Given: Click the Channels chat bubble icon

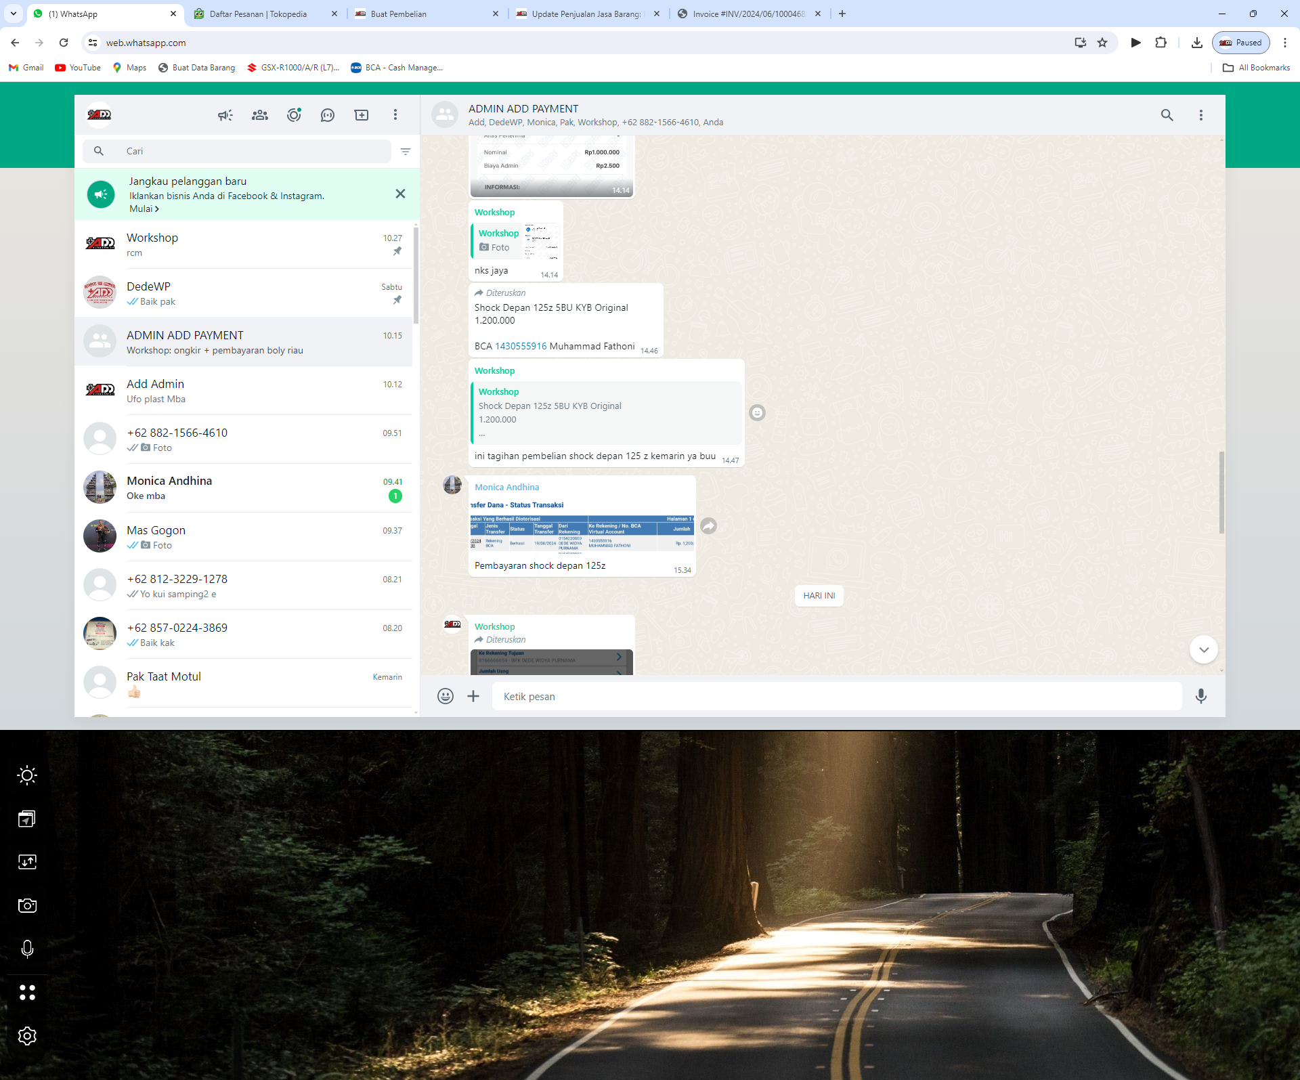Looking at the screenshot, I should coord(328,115).
